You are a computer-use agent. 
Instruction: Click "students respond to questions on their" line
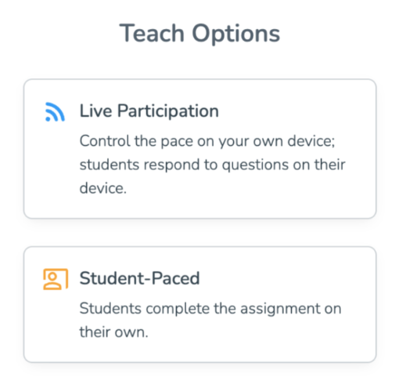(212, 165)
